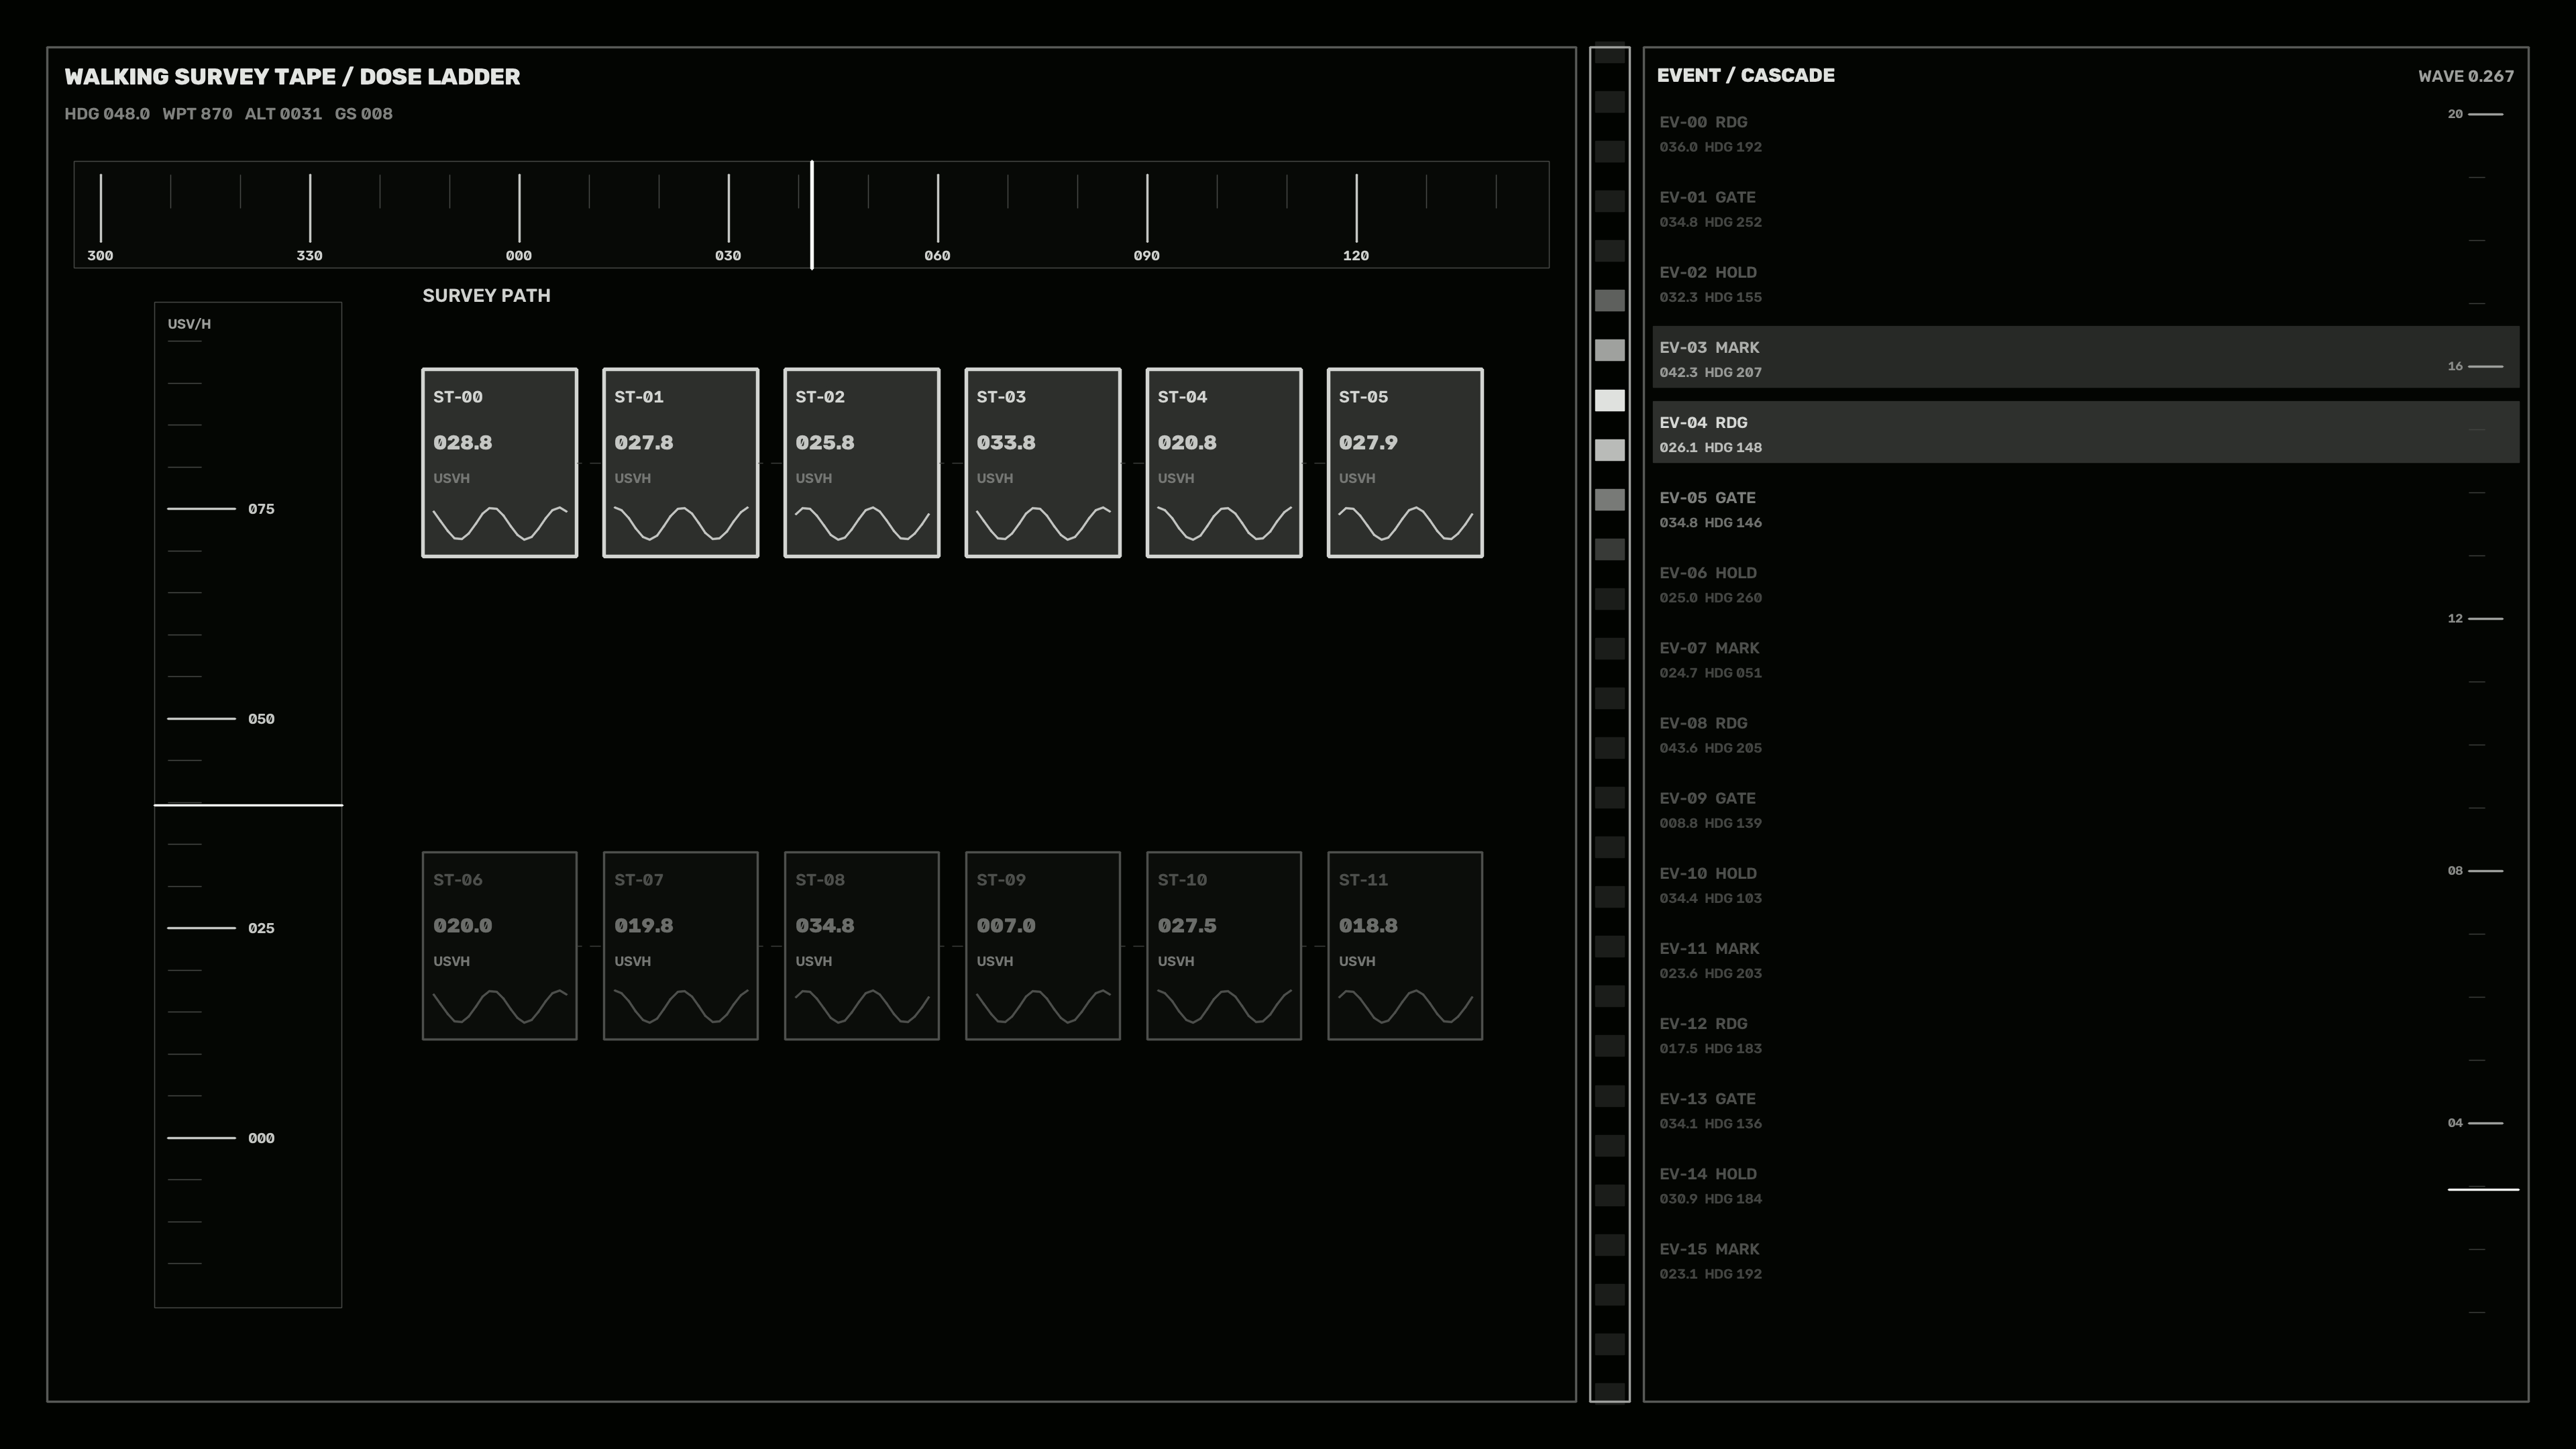
Task: Open station card ST-09 reading 007.0
Action: pyautogui.click(x=1042, y=946)
